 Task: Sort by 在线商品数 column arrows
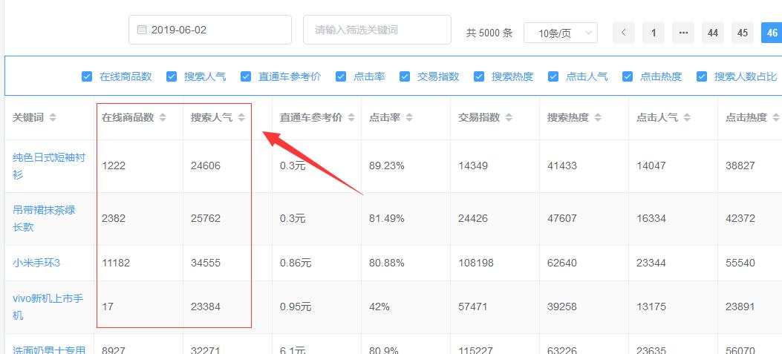(163, 118)
